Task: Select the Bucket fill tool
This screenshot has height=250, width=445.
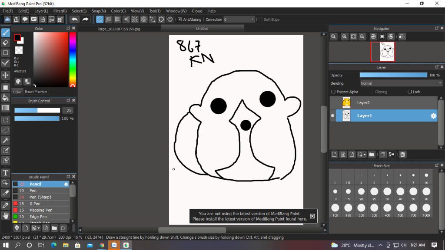Action: [6, 98]
